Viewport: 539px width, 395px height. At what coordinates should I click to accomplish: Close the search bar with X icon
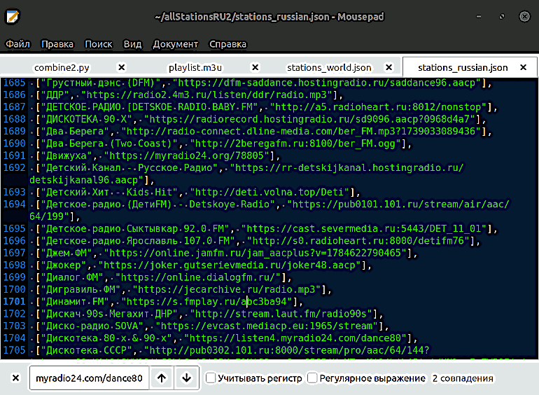coord(15,378)
